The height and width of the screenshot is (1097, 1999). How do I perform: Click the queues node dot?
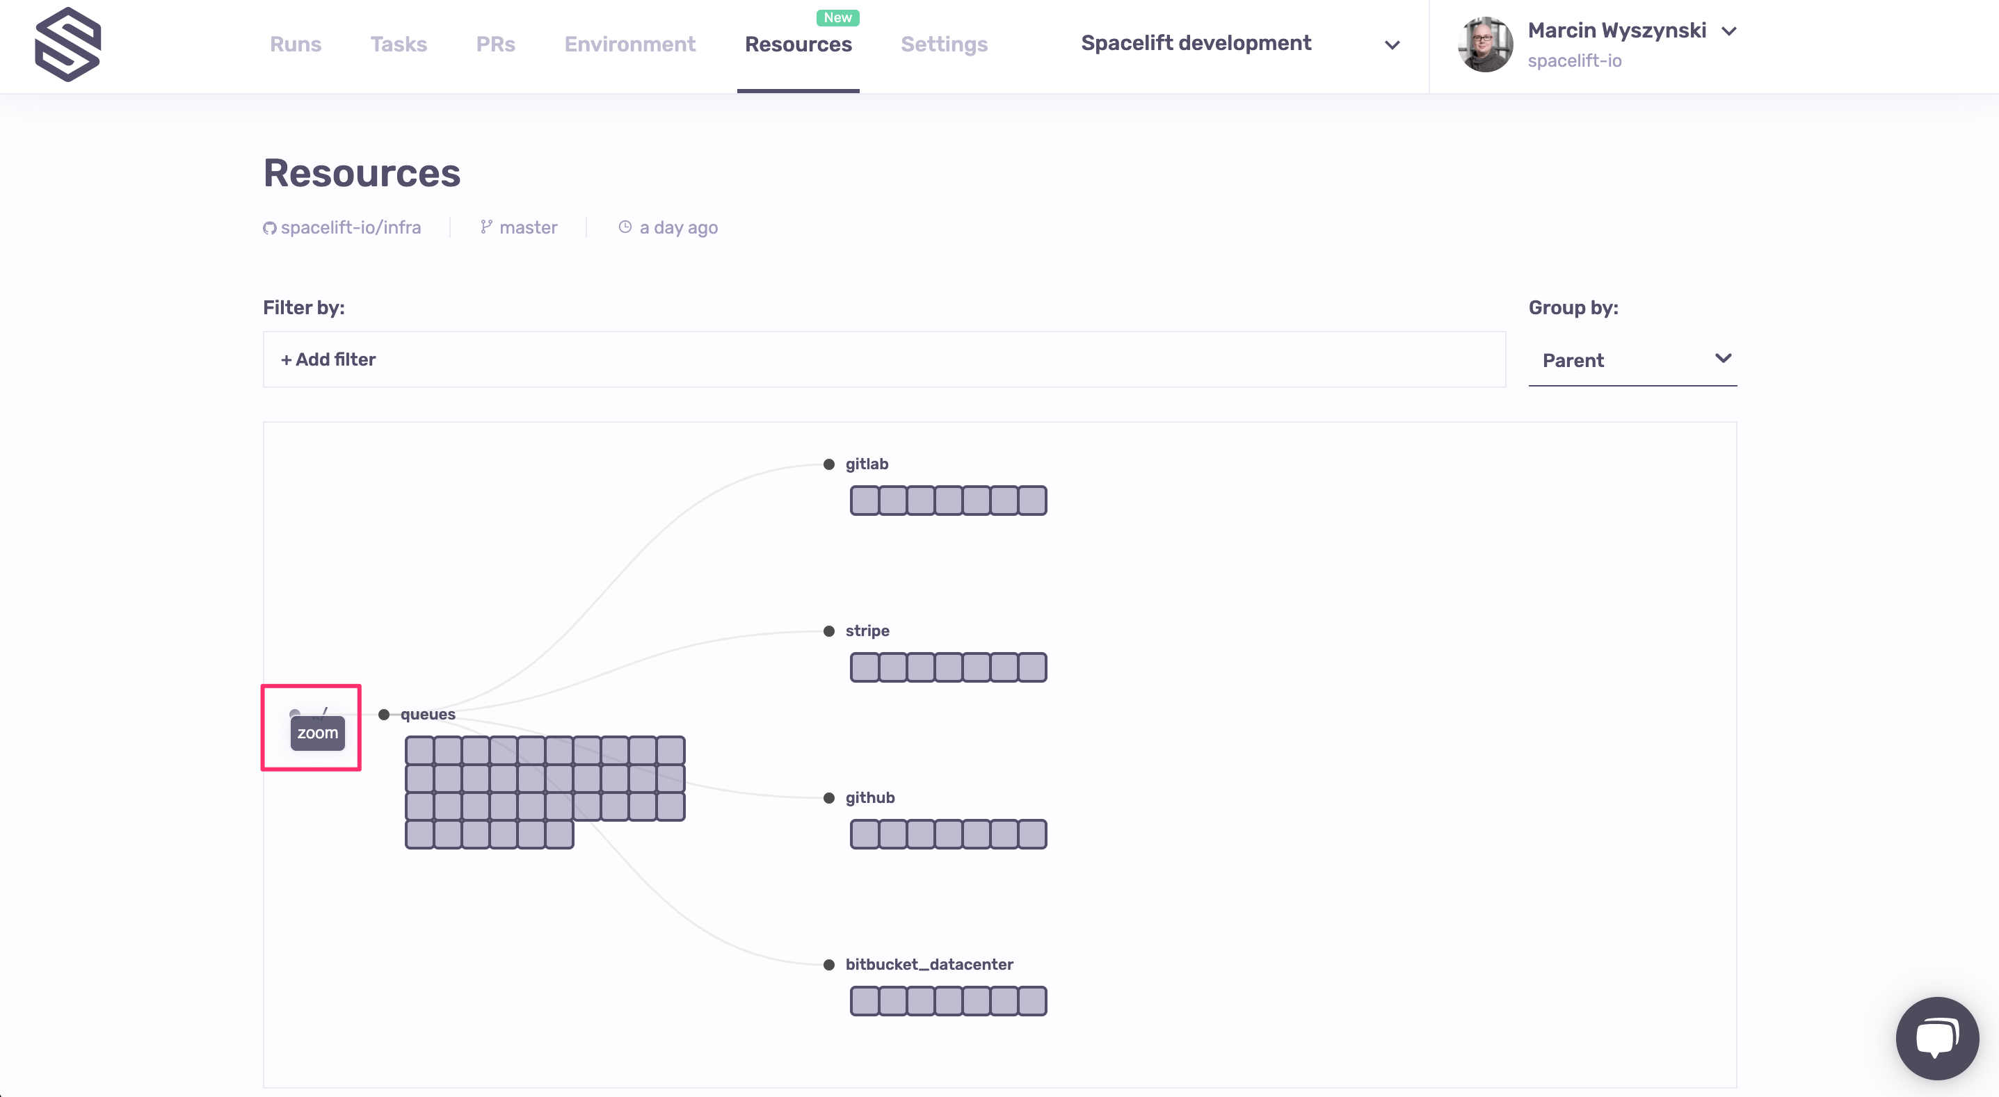pos(383,714)
